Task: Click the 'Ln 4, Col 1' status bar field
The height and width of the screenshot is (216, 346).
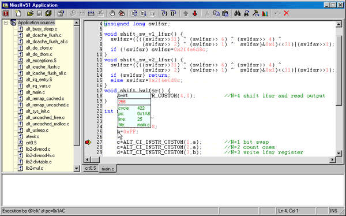Action: pos(296,211)
